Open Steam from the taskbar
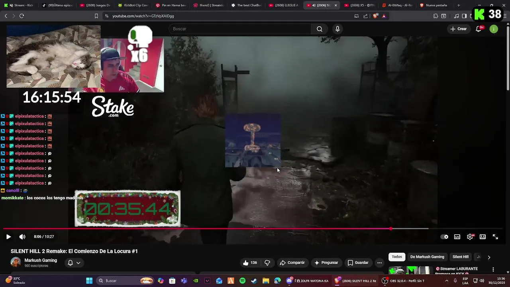This screenshot has width=510, height=287. [254, 281]
